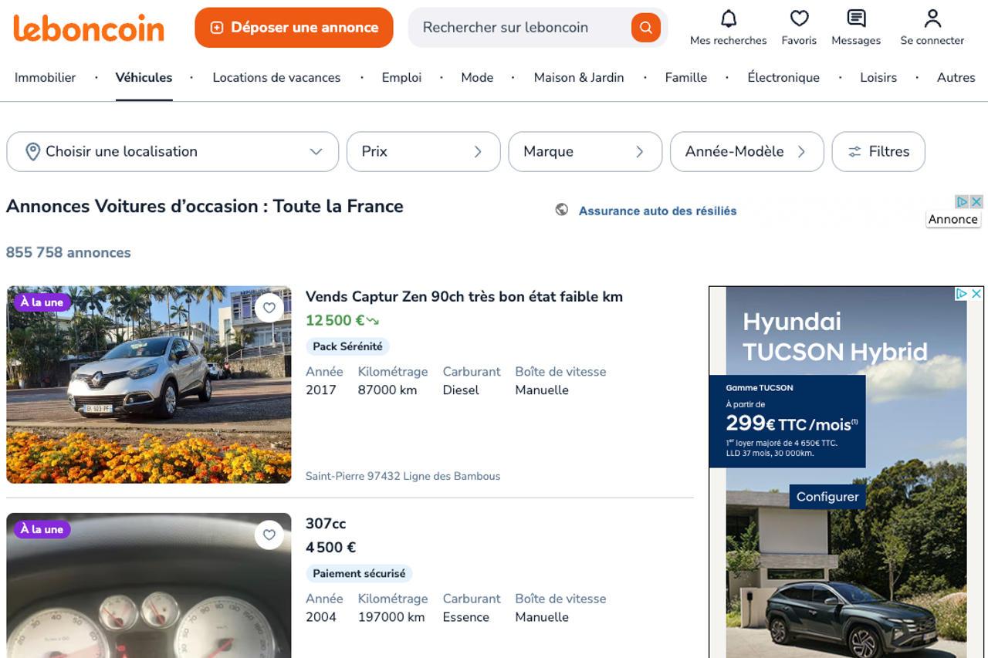Open the Messages icon
This screenshot has height=658, width=988.
click(855, 19)
